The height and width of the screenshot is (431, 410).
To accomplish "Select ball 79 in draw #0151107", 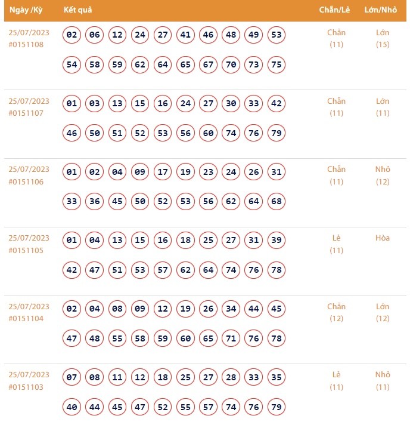I will (276, 133).
